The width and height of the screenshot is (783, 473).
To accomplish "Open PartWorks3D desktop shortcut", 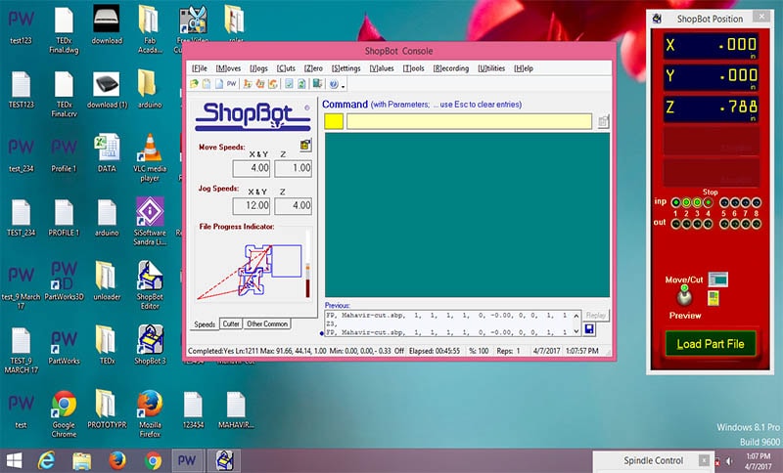I will pyautogui.click(x=64, y=280).
